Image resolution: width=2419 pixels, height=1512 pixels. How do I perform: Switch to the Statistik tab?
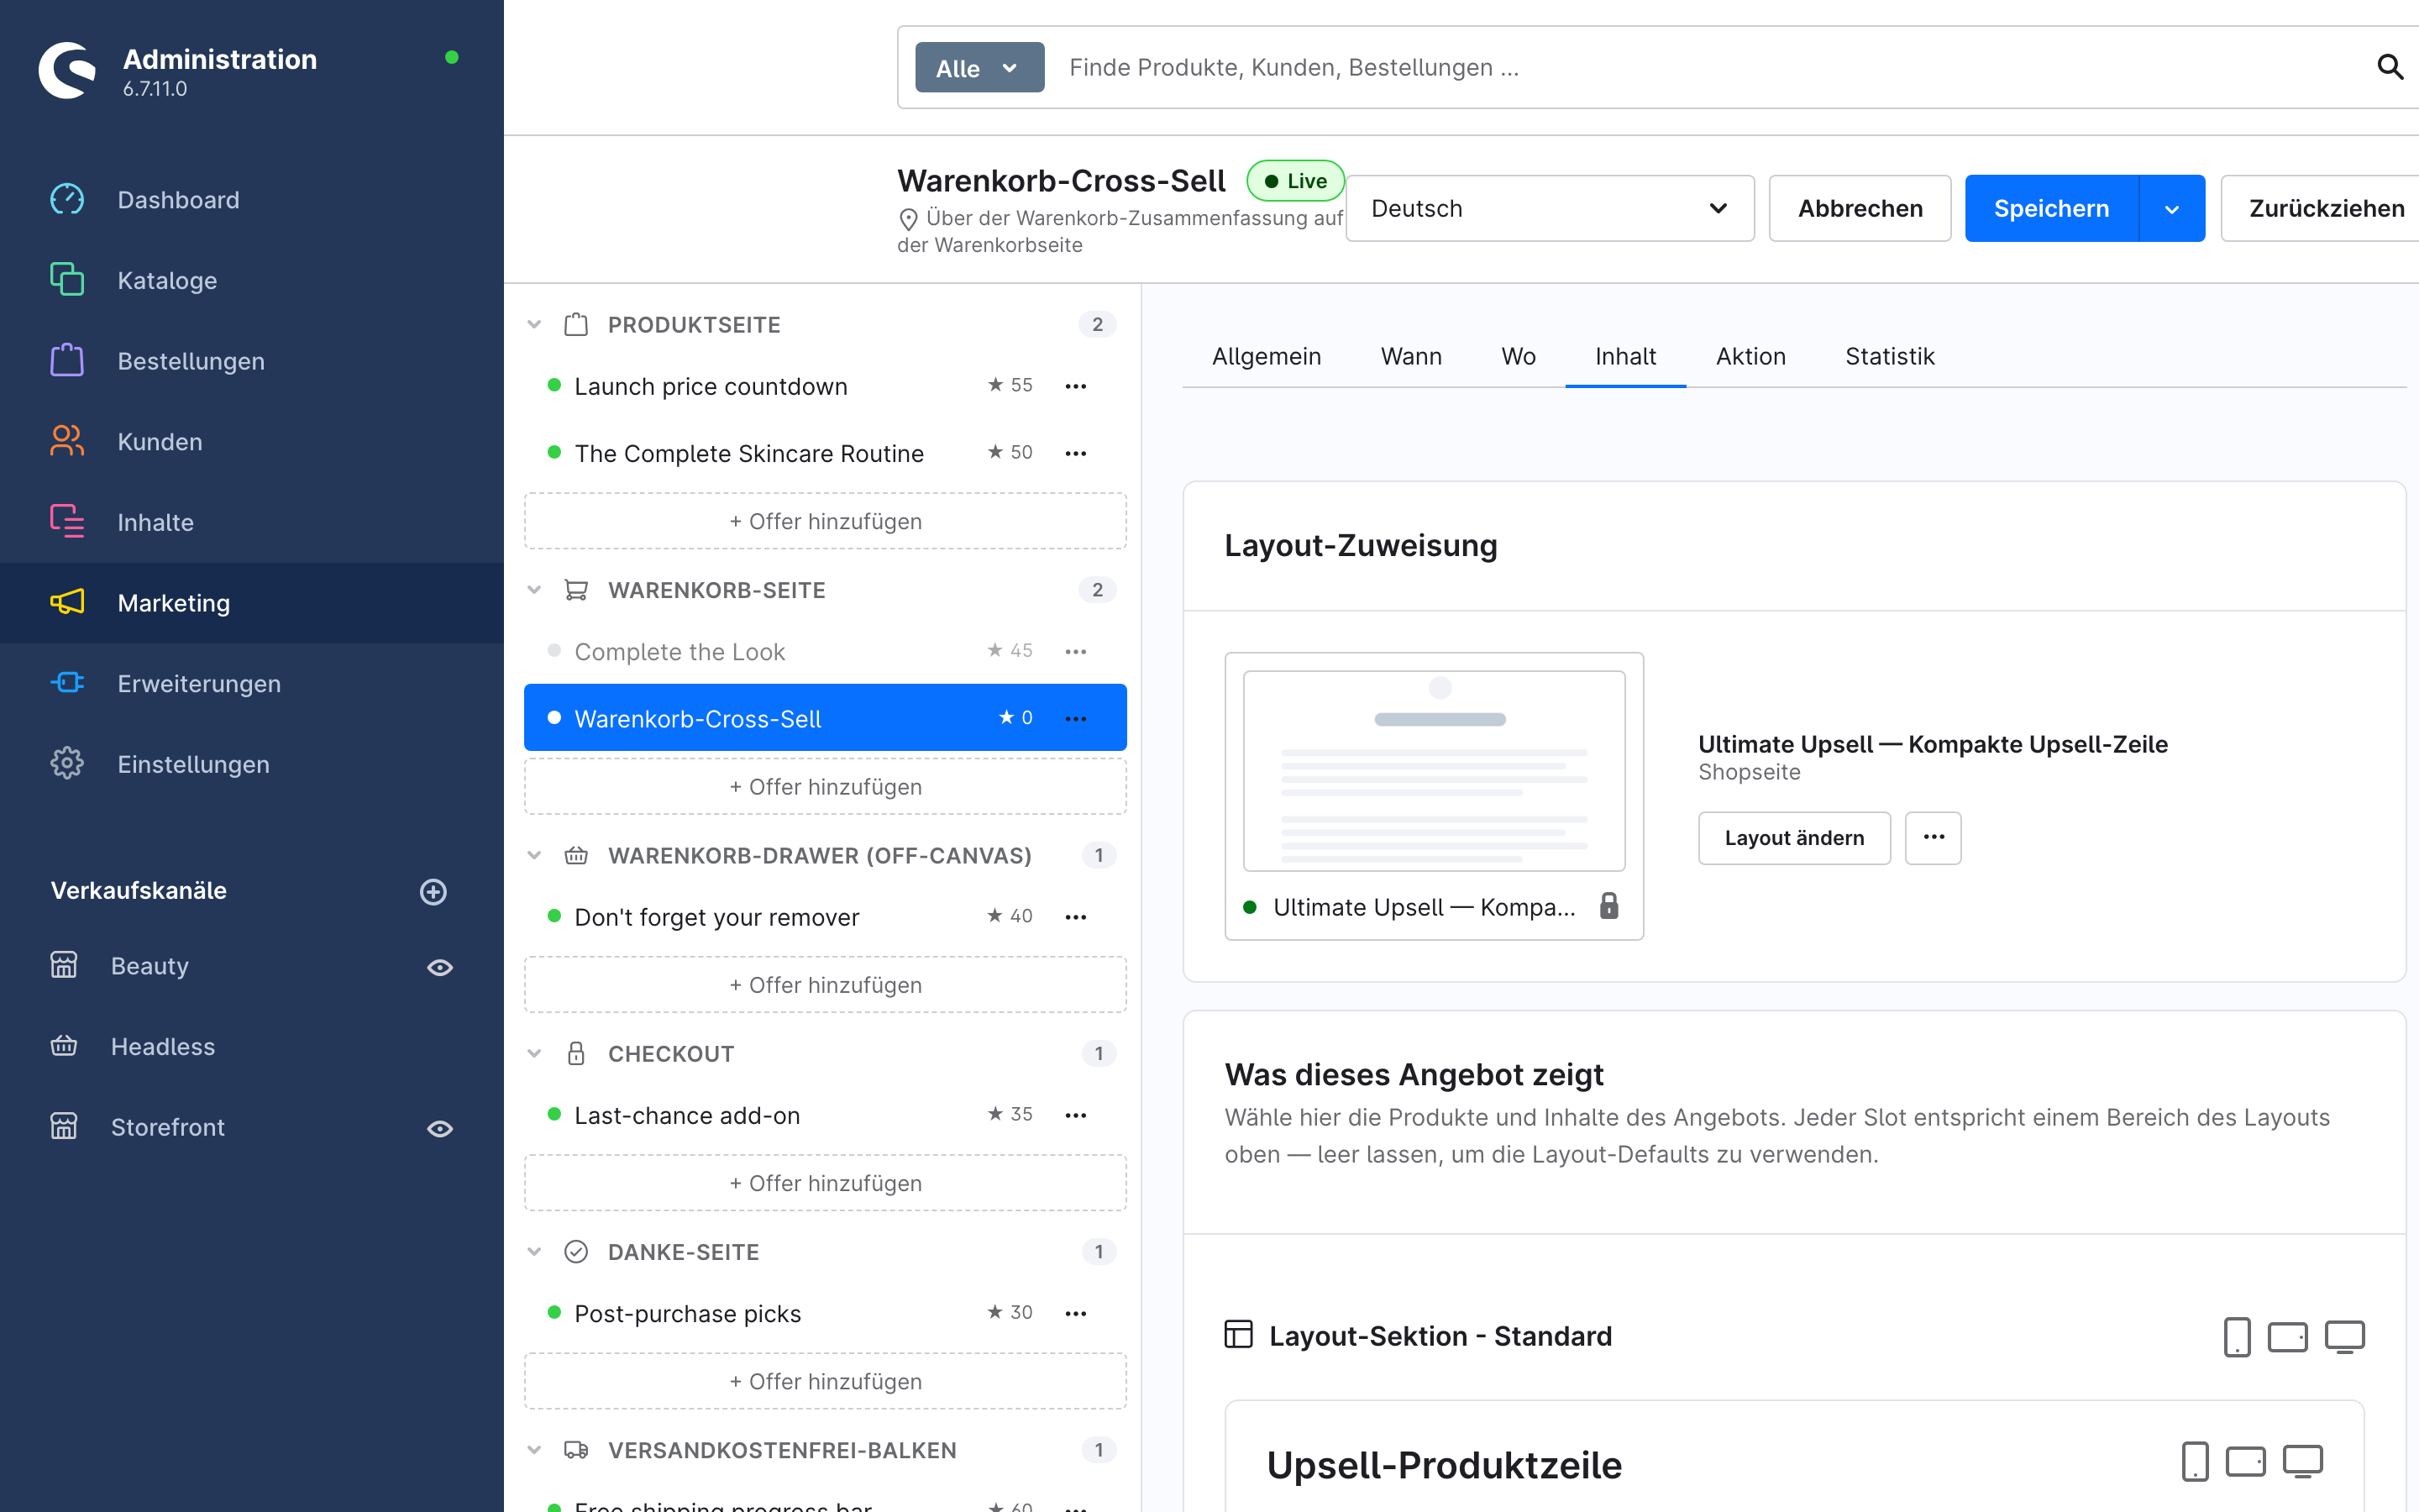[x=1889, y=356]
